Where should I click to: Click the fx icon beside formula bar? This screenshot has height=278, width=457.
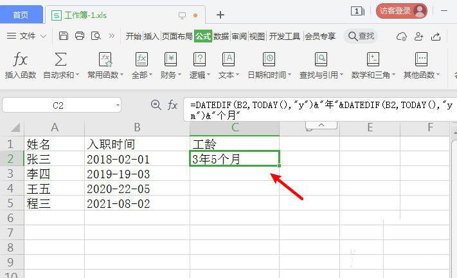click(172, 105)
